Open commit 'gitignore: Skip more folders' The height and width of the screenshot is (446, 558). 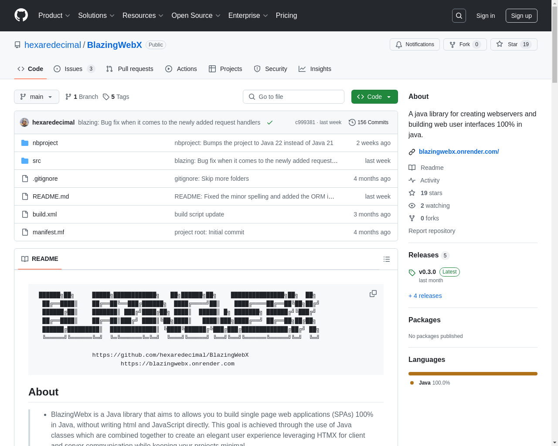[211, 179]
